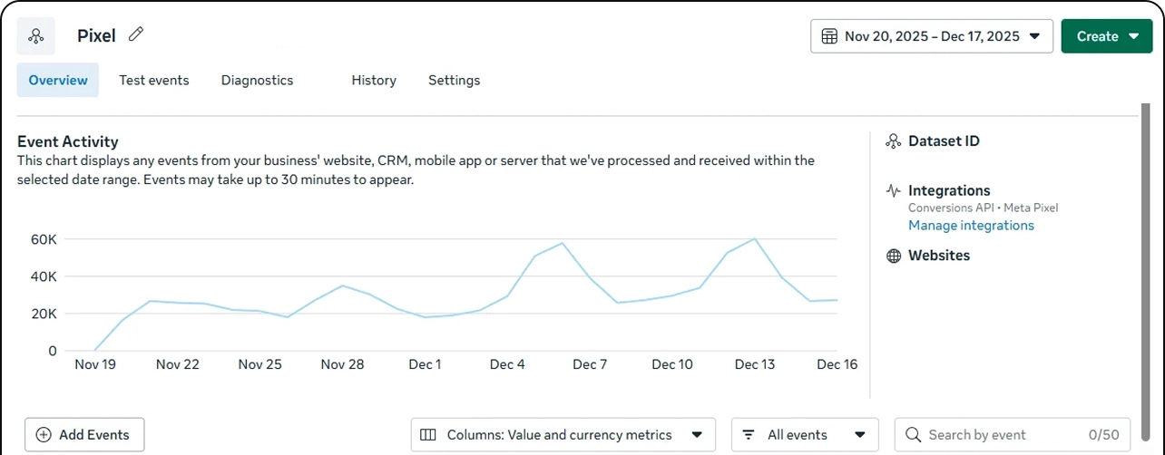Expand the green Create dropdown arrow
Image resolution: width=1165 pixels, height=455 pixels.
(1133, 36)
